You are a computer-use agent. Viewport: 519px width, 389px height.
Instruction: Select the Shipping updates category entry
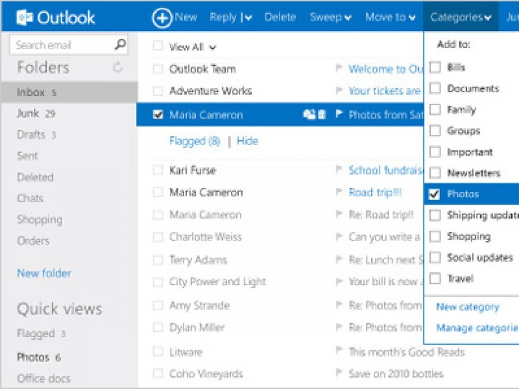coord(483,215)
